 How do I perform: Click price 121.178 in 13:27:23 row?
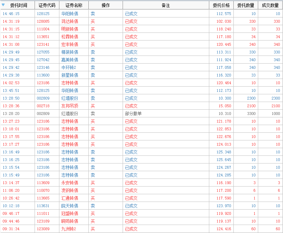(x=224, y=121)
